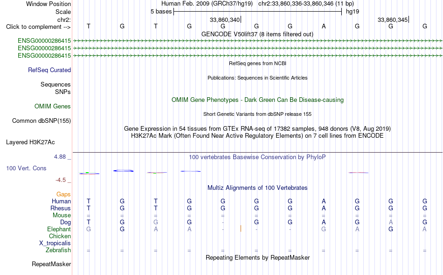
Task: Click the Zebrafish species label
Action: pyautogui.click(x=58, y=250)
